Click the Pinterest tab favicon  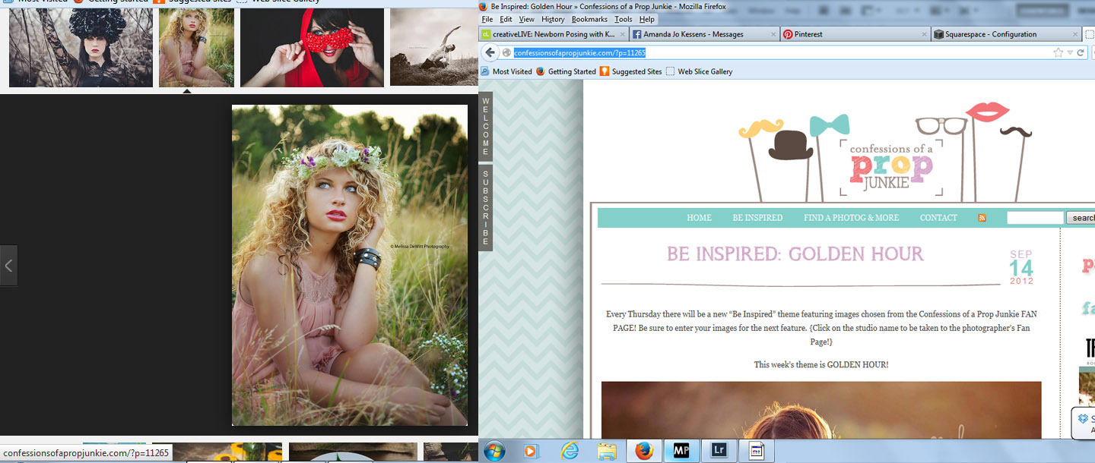coord(789,34)
